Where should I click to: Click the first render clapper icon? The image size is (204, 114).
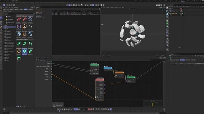point(157,5)
